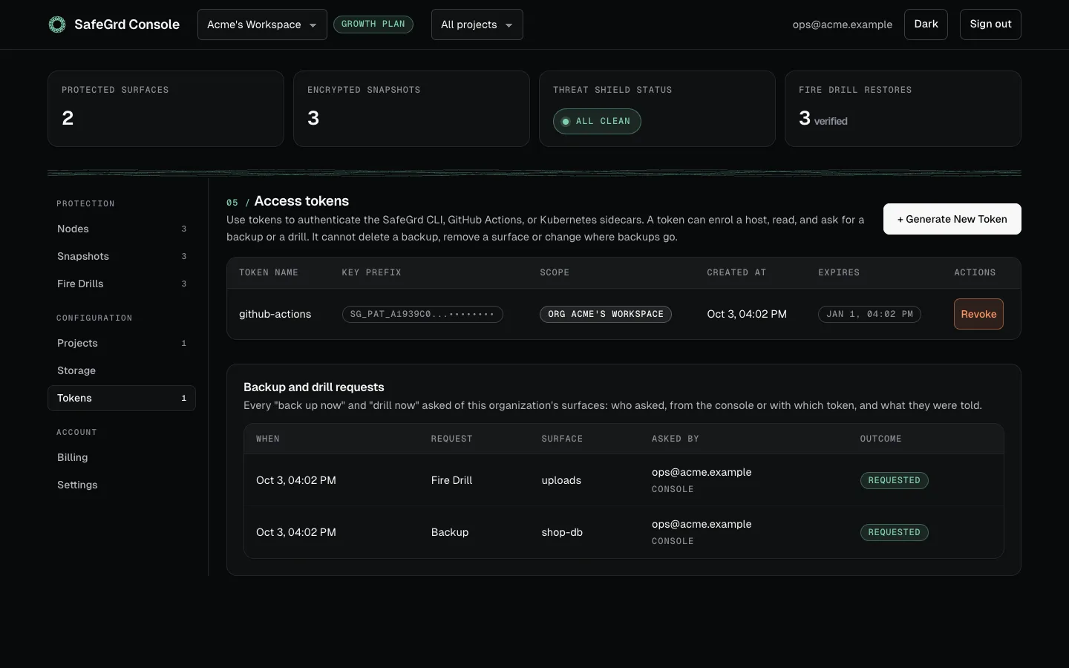Click the Fire Drill Restores card

903,109
